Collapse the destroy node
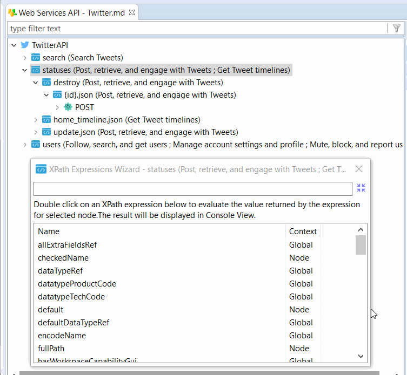407x375 pixels. 36,83
